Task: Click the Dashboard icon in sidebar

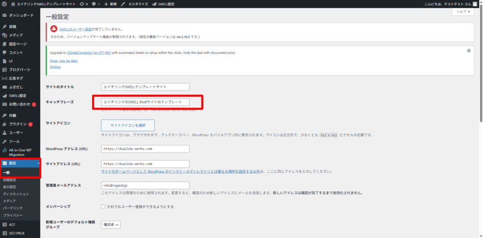Action: coord(5,15)
